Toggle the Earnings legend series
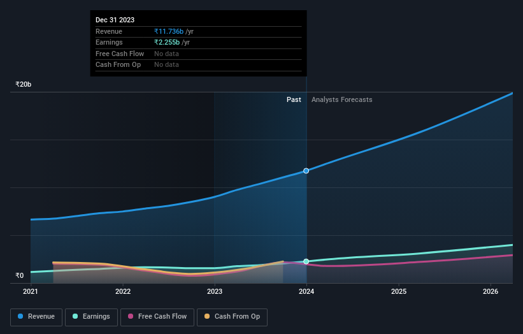This screenshot has width=523, height=334. (x=91, y=317)
